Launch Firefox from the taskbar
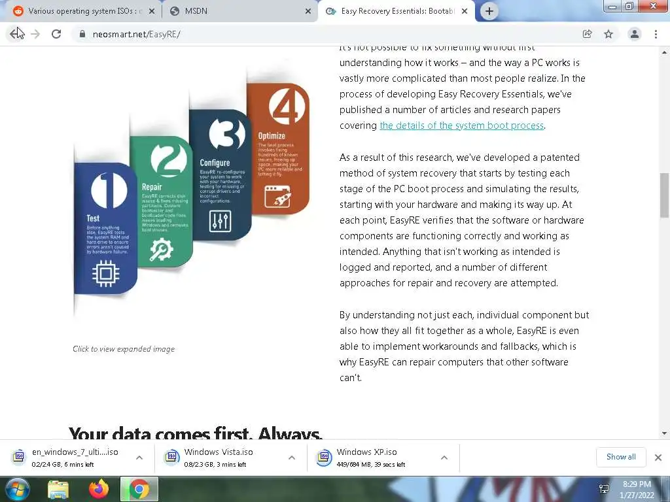 point(99,489)
